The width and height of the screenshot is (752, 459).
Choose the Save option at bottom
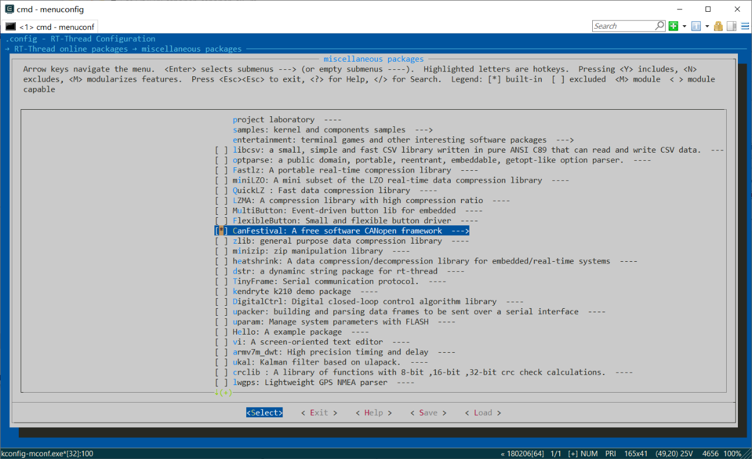(428, 413)
